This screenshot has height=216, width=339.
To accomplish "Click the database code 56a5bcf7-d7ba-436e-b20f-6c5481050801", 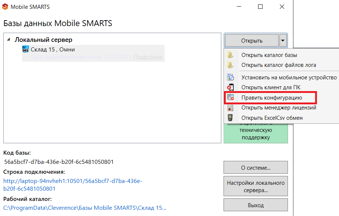I will point(59,162).
